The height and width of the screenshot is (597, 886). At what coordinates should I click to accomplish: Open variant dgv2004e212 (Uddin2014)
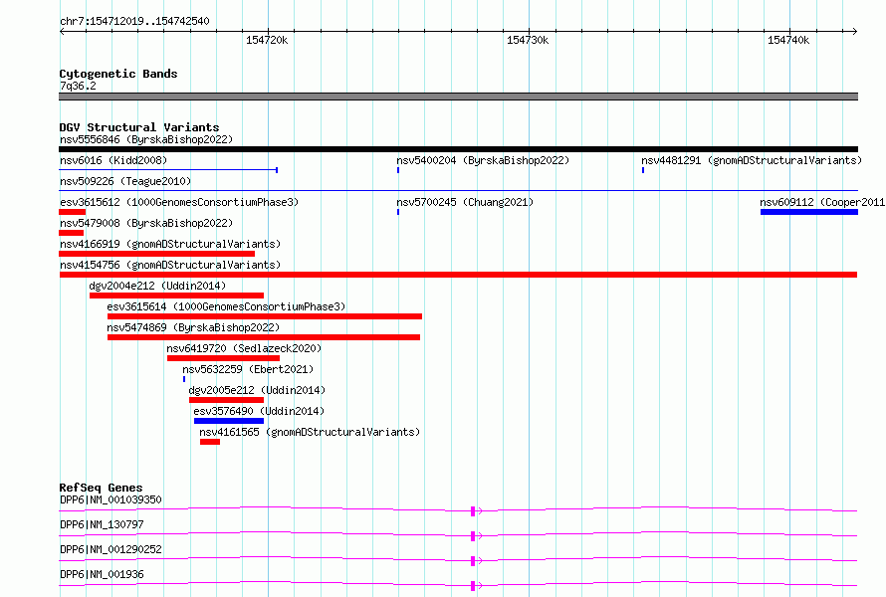click(x=157, y=286)
